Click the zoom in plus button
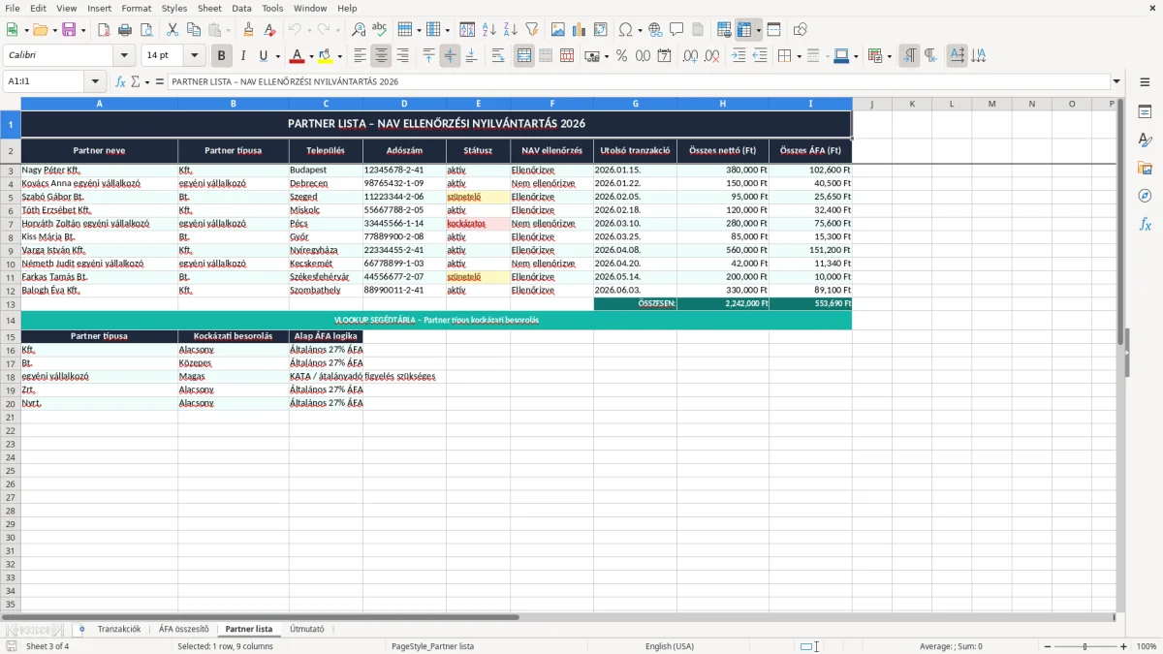 click(x=1124, y=646)
